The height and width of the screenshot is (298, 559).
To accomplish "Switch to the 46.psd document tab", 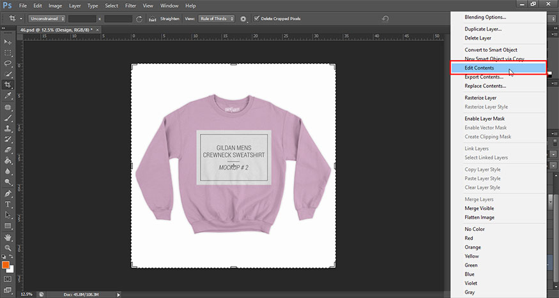I will click(x=56, y=30).
